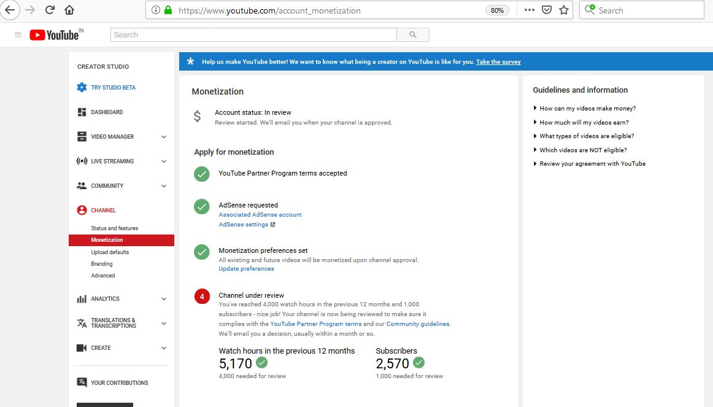The width and height of the screenshot is (713, 407).
Task: Click the green check next to 2,570 subscribers
Action: click(419, 362)
